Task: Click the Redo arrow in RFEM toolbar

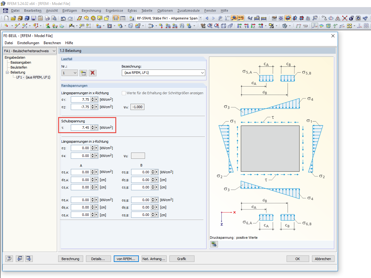Action: tap(70, 18)
